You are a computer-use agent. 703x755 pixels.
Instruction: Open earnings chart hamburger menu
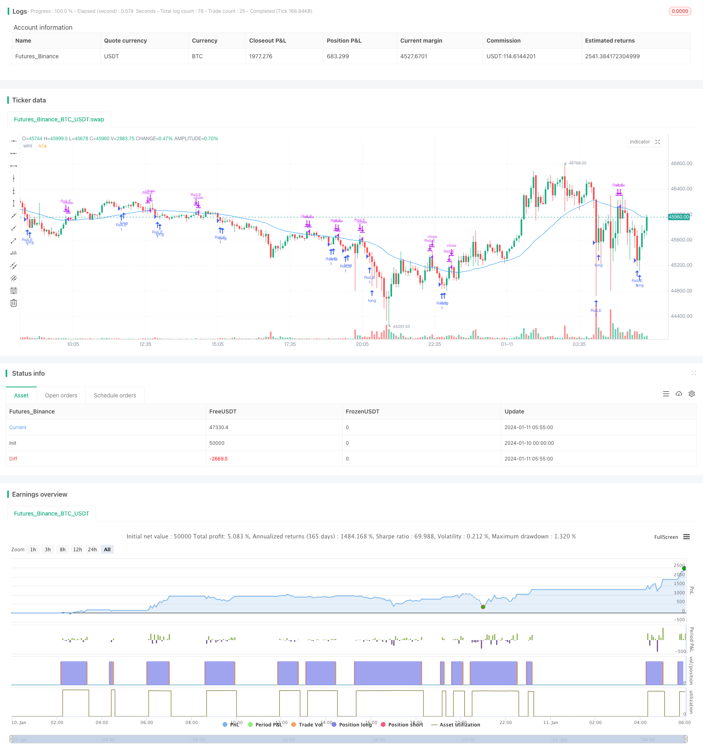coord(687,537)
